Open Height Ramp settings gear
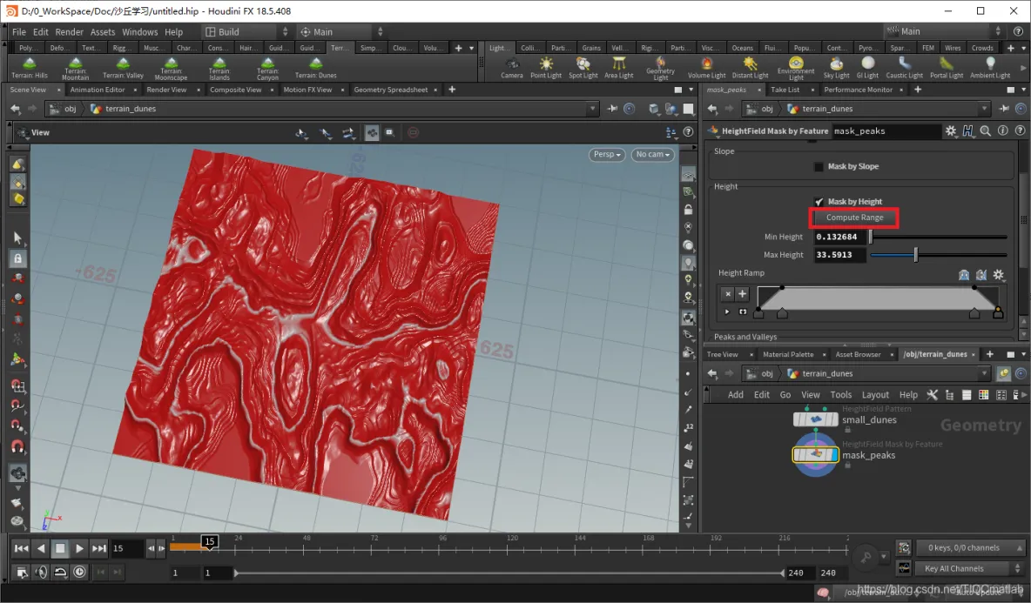This screenshot has height=603, width=1031. [999, 275]
